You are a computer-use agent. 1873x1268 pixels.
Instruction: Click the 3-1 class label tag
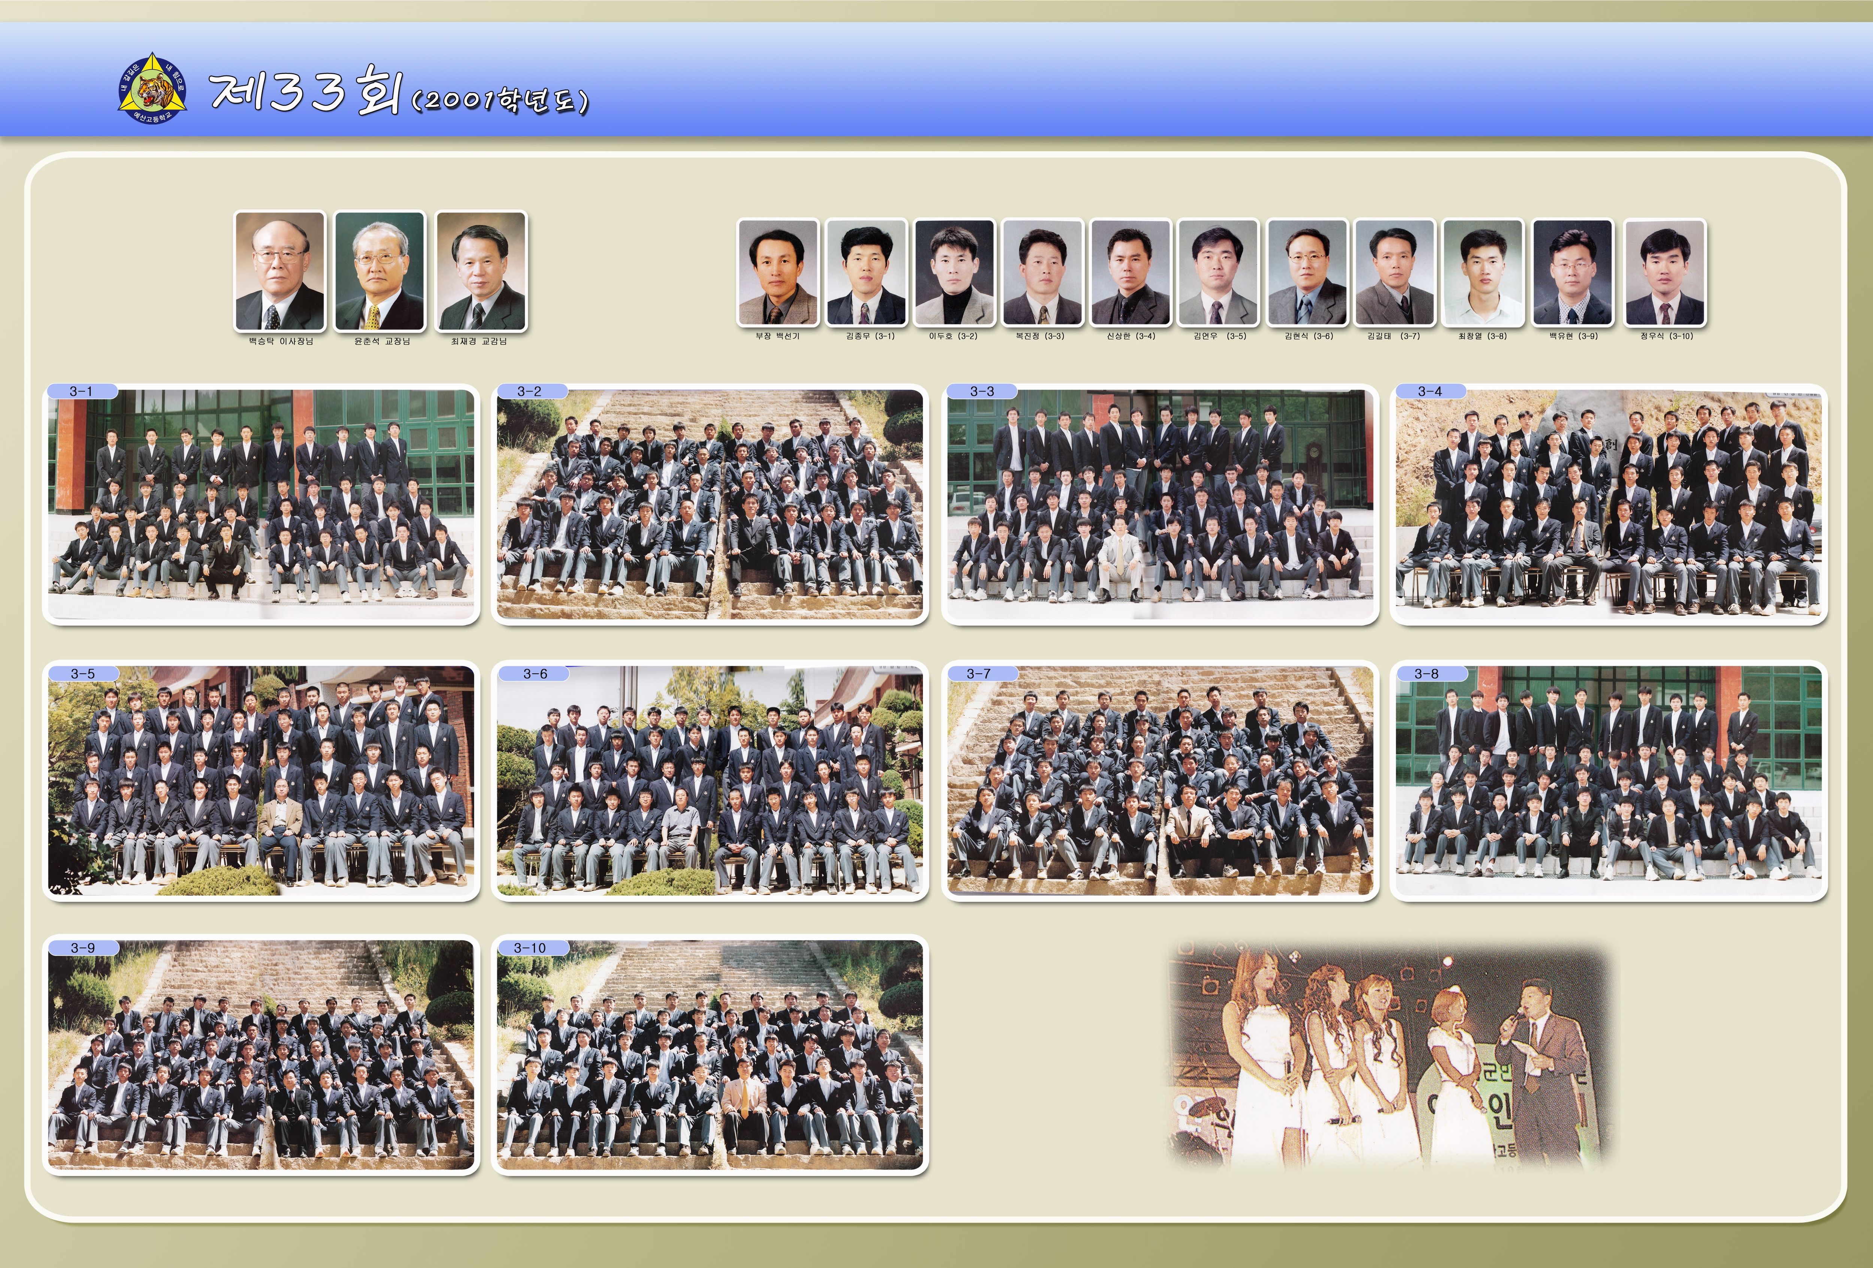[x=81, y=391]
